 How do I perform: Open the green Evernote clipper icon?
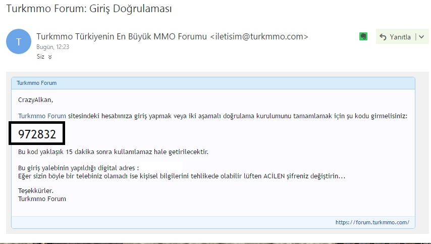(363, 36)
